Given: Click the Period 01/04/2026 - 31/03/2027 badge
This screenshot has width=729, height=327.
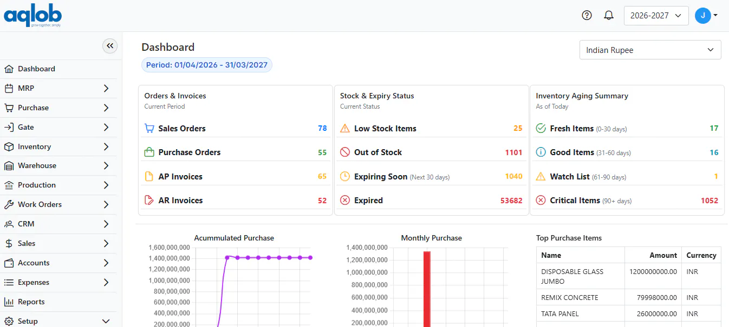Looking at the screenshot, I should tap(207, 65).
